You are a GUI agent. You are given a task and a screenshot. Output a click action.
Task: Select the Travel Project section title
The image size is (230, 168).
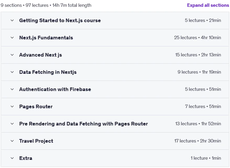36,141
